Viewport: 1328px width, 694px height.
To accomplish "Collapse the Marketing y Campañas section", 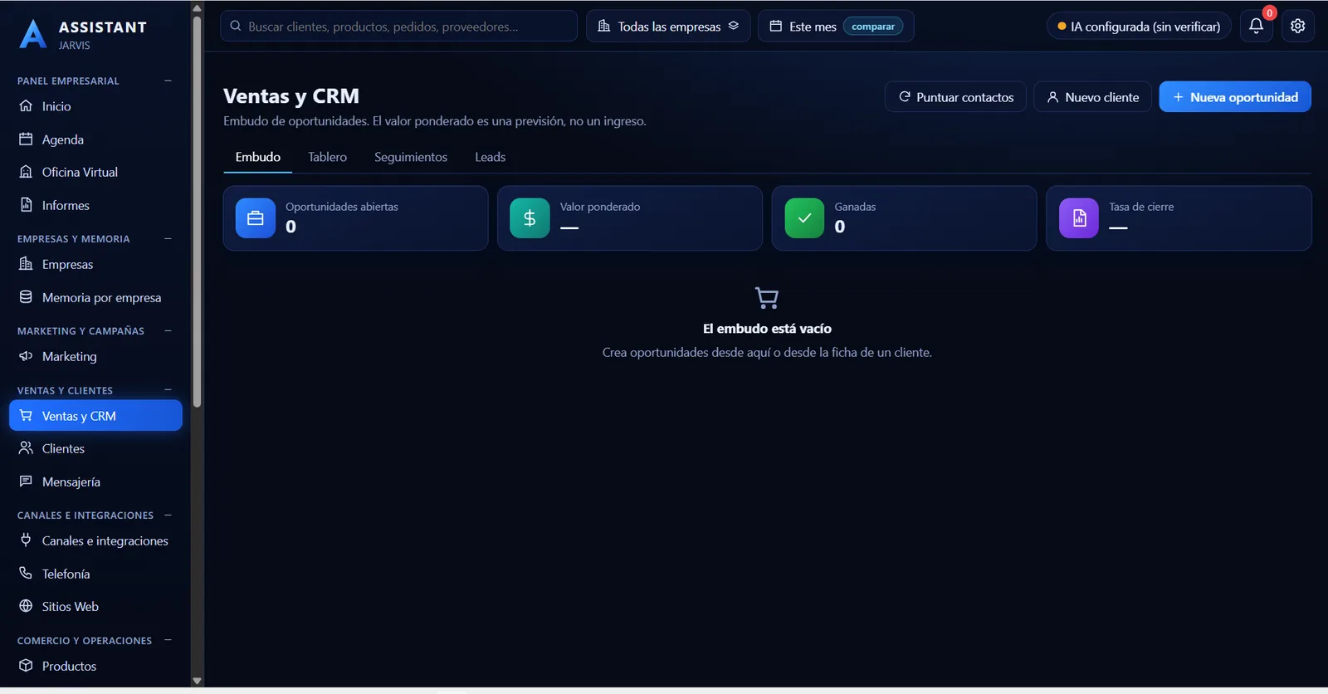I will tap(168, 330).
